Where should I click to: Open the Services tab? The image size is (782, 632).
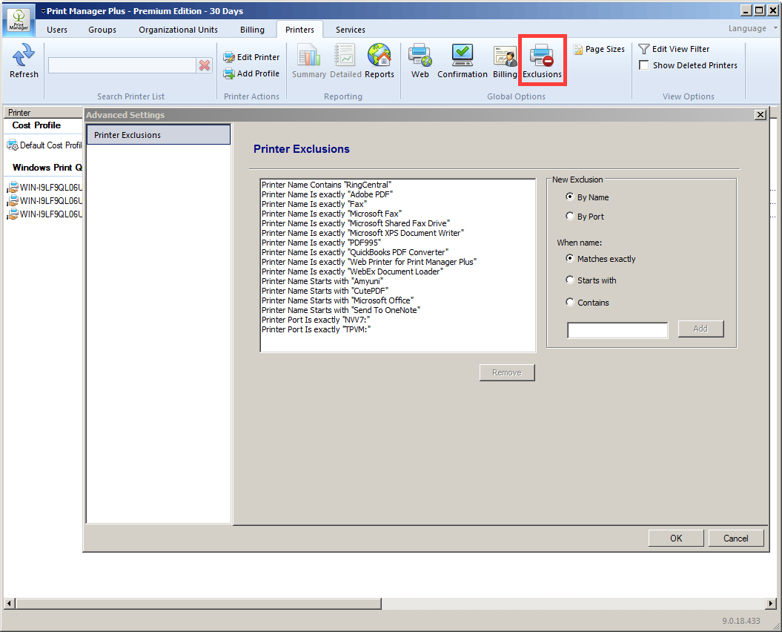coord(350,30)
